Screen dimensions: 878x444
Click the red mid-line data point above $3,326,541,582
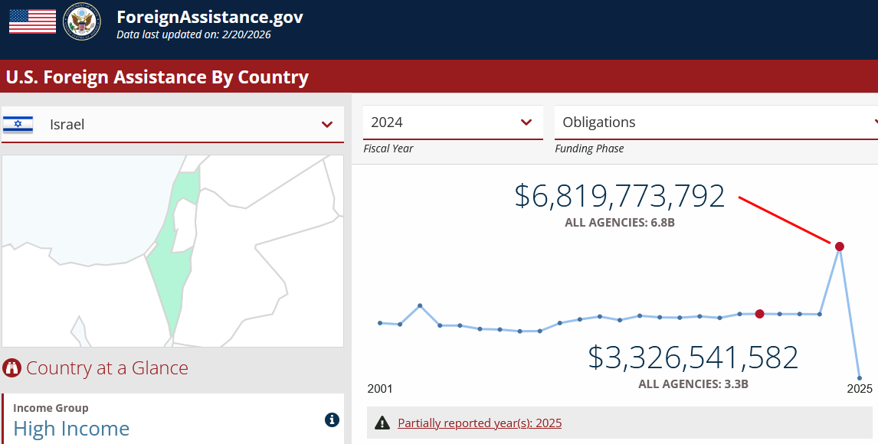point(759,314)
